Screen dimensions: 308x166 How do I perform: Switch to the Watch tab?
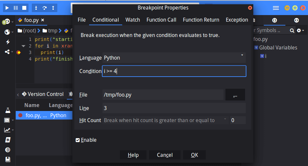(x=133, y=20)
